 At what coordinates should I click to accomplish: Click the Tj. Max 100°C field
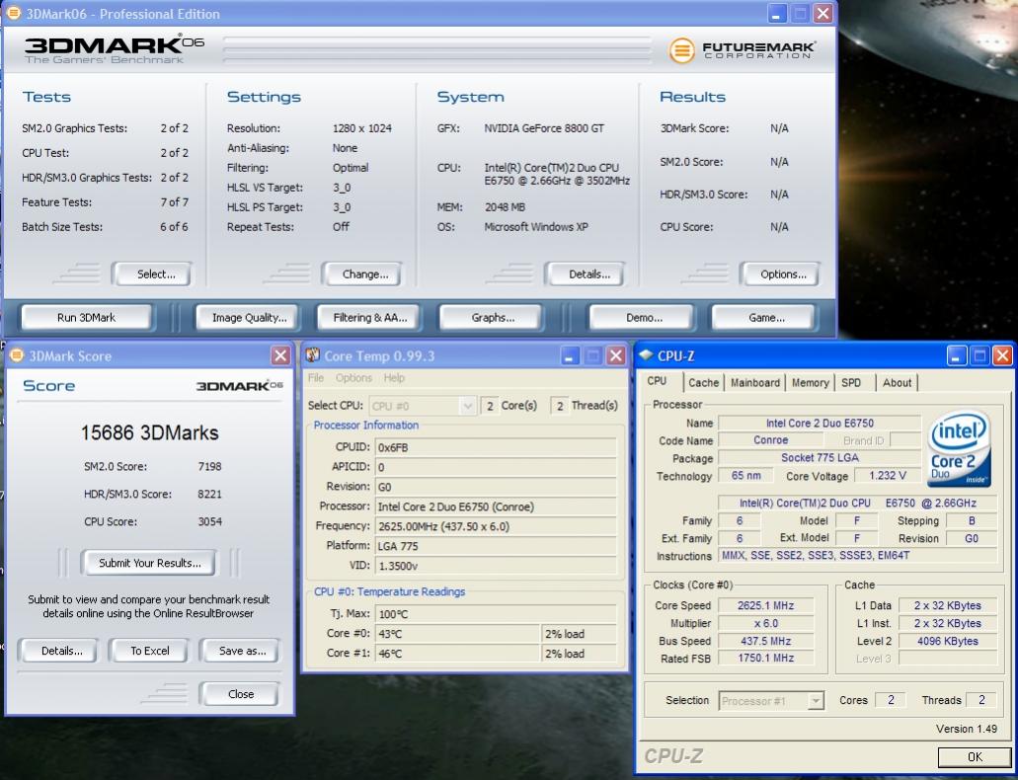click(x=496, y=614)
